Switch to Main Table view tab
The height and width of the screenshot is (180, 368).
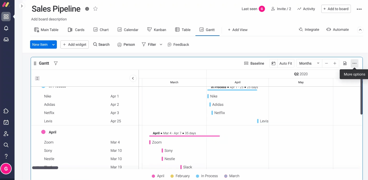46,30
